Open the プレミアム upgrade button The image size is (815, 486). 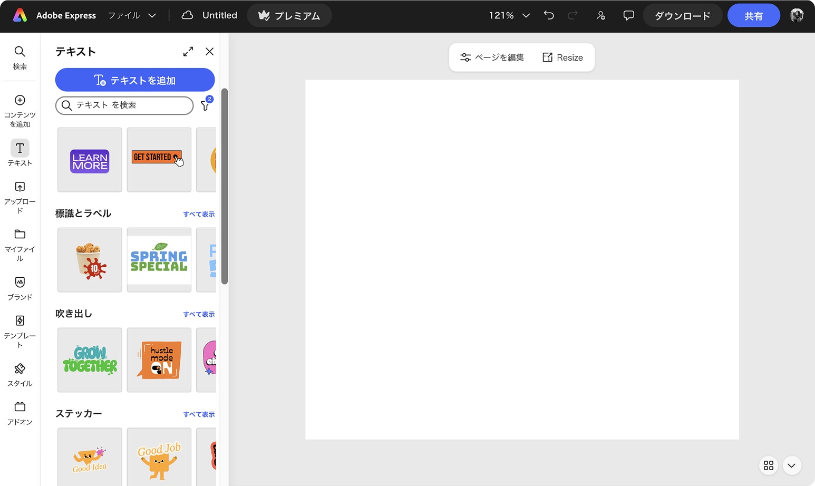[x=289, y=16]
